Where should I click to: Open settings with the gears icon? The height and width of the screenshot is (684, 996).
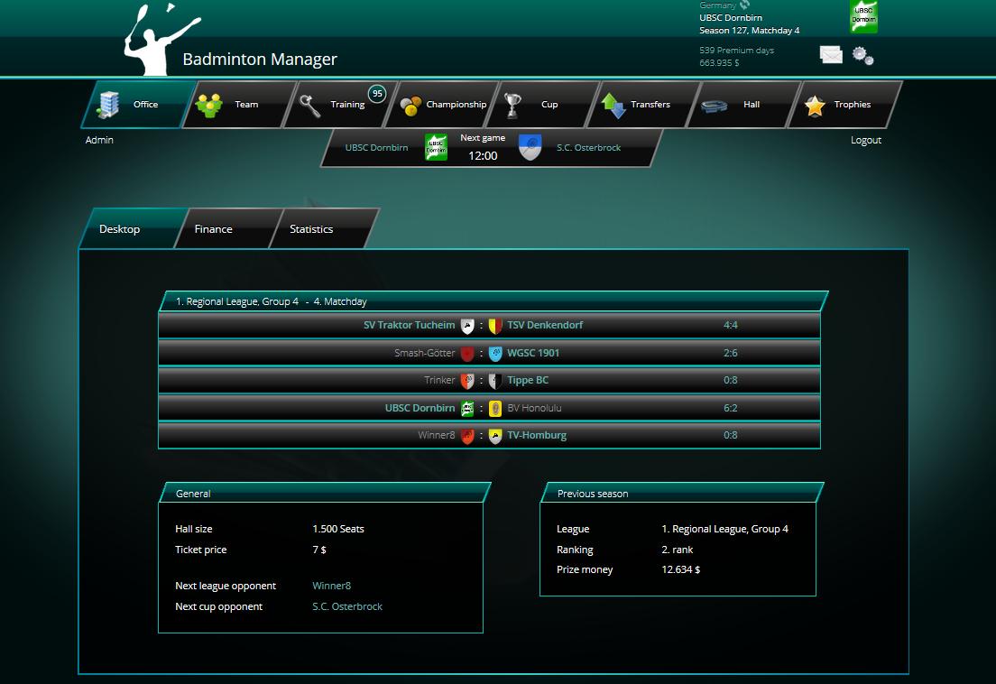[x=862, y=56]
